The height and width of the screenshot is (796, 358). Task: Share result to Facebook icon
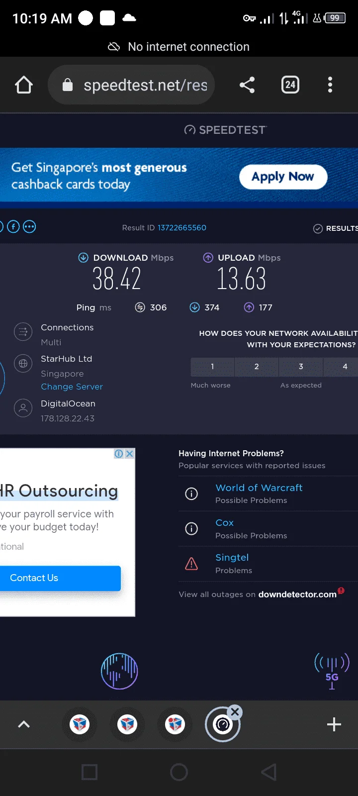(x=13, y=227)
